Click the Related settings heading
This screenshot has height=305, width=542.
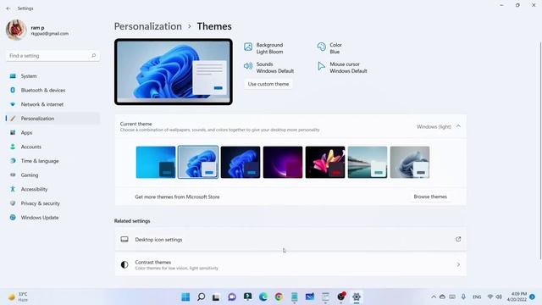click(x=132, y=221)
